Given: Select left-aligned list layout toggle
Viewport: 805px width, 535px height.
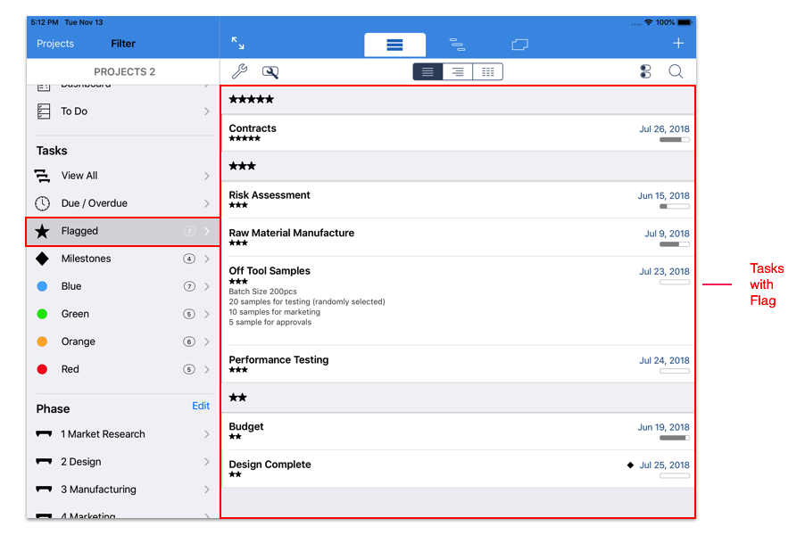Looking at the screenshot, I should pos(427,72).
